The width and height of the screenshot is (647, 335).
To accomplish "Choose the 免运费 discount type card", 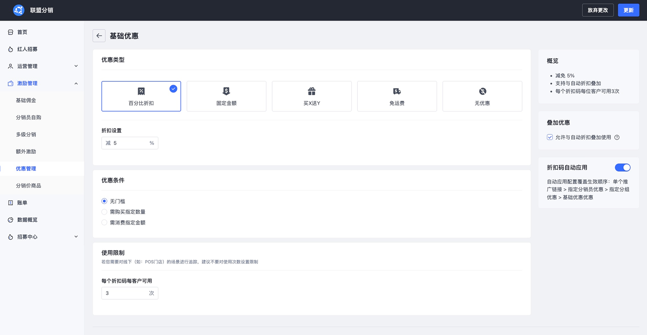I will tap(397, 96).
